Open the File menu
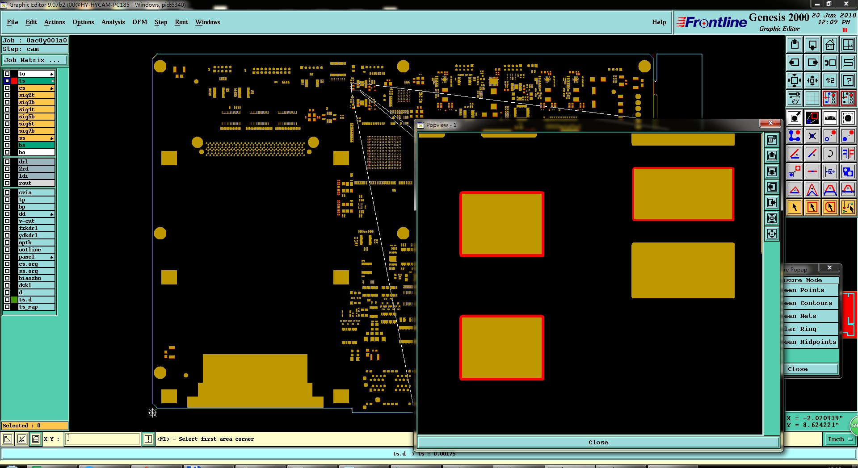858x468 pixels. 13,22
